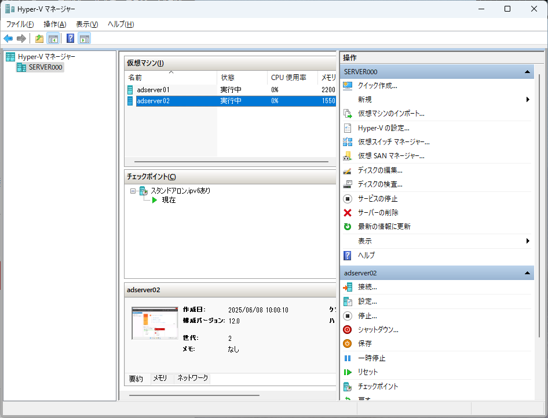Collapse the SERVER000 actions section

(527, 72)
